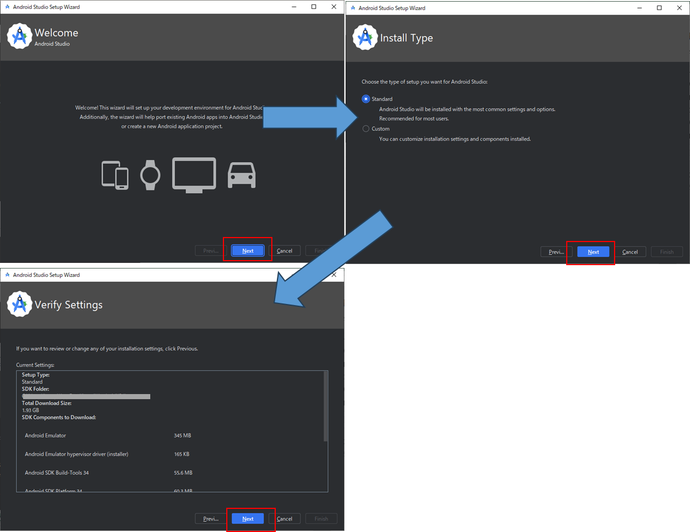Image resolution: width=690 pixels, height=532 pixels.
Task: Click the Android Studio logo in Welcome header
Action: point(20,37)
